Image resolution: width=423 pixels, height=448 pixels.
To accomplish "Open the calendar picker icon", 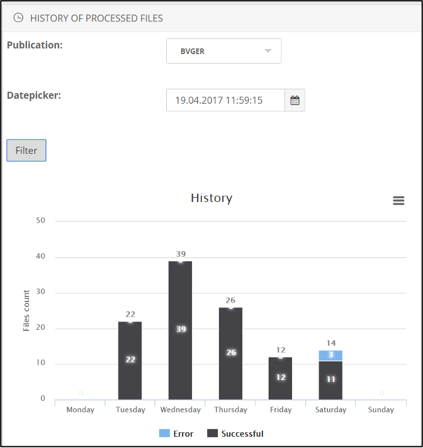I will pos(295,100).
